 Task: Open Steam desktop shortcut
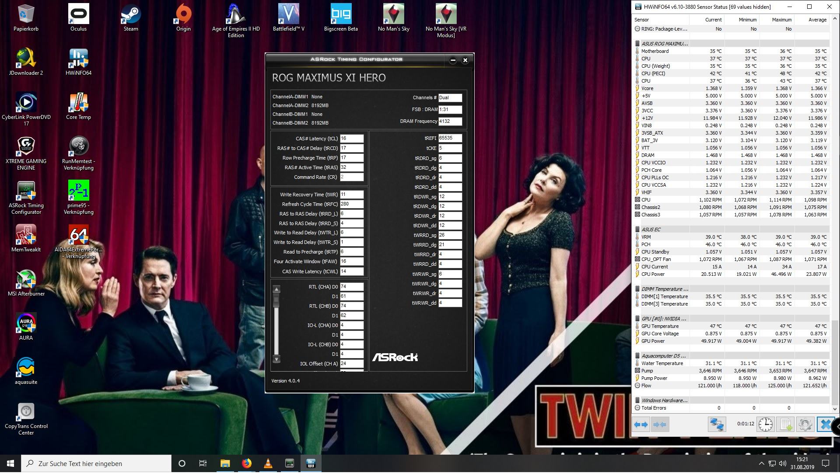131,18
